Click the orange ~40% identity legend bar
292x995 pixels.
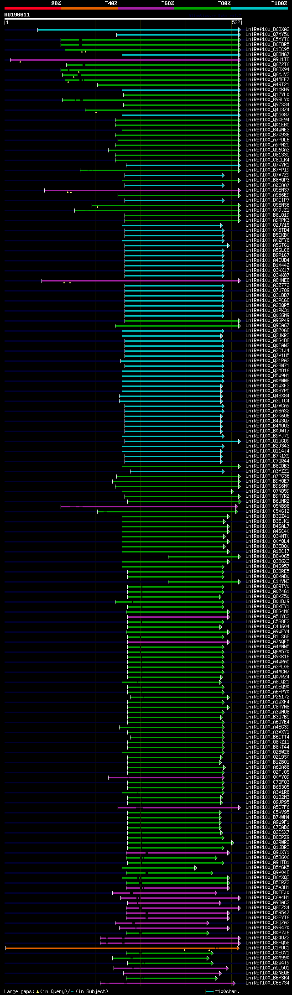point(89,8)
